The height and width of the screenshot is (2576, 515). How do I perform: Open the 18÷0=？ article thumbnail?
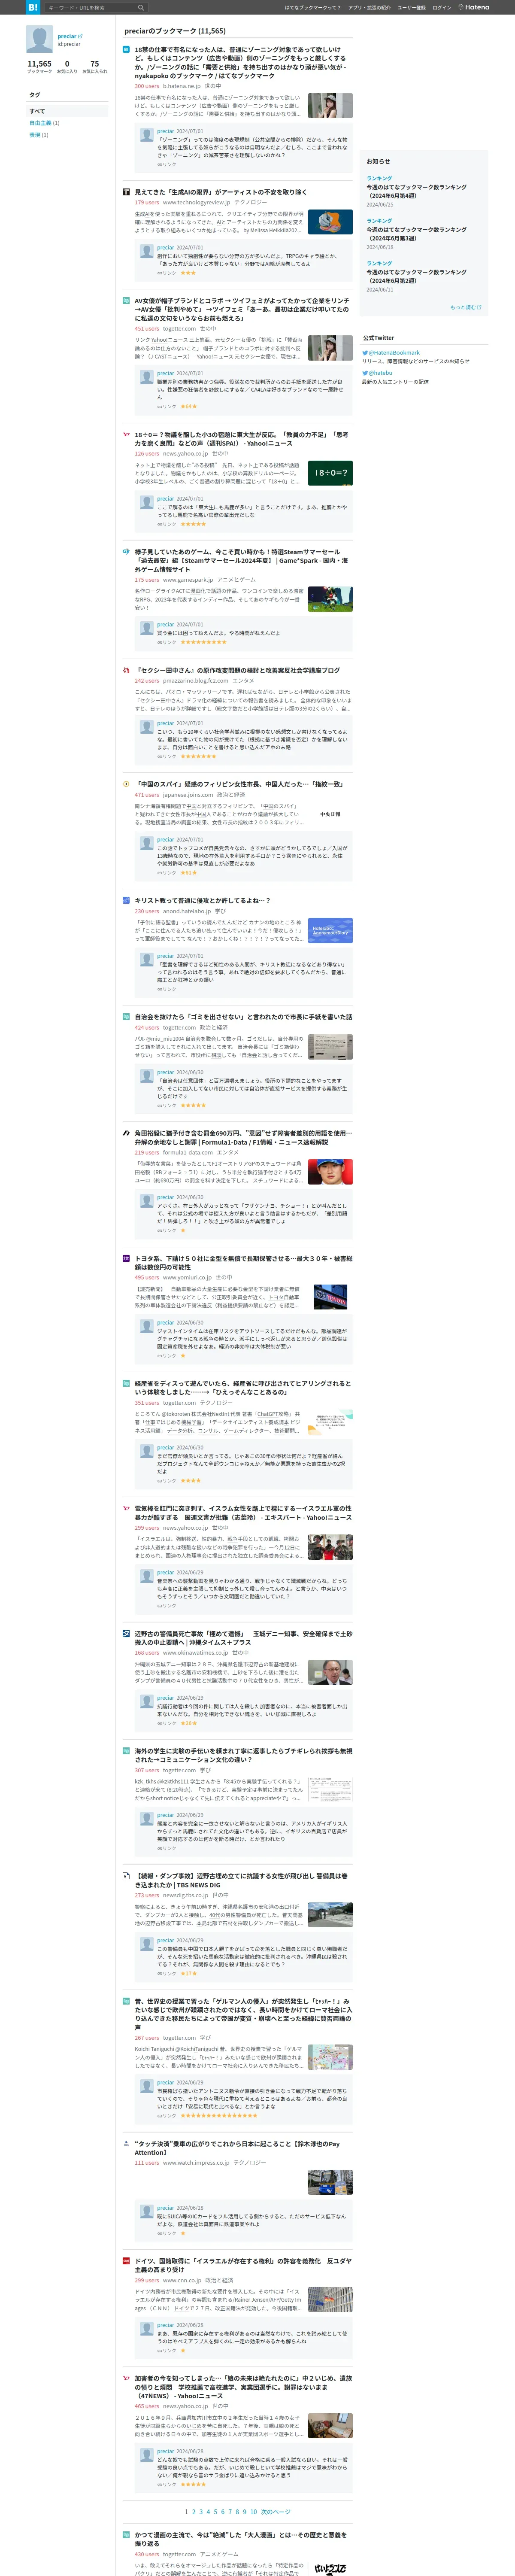point(330,474)
